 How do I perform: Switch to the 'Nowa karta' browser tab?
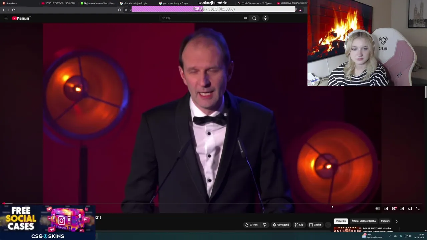tap(20, 3)
